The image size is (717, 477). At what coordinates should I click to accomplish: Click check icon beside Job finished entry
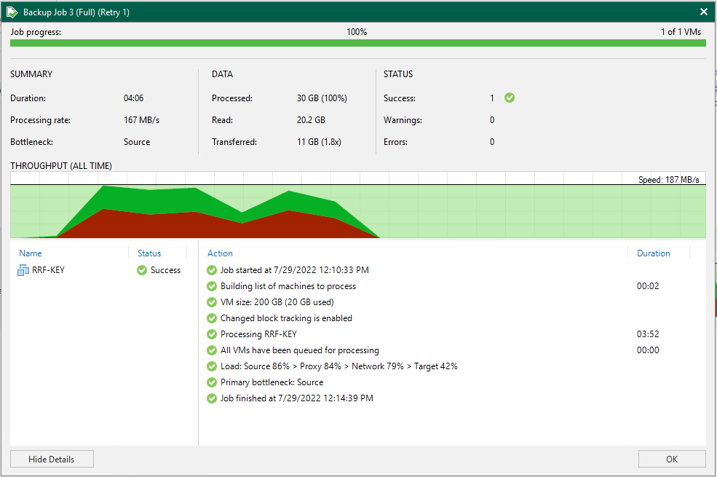coord(212,398)
